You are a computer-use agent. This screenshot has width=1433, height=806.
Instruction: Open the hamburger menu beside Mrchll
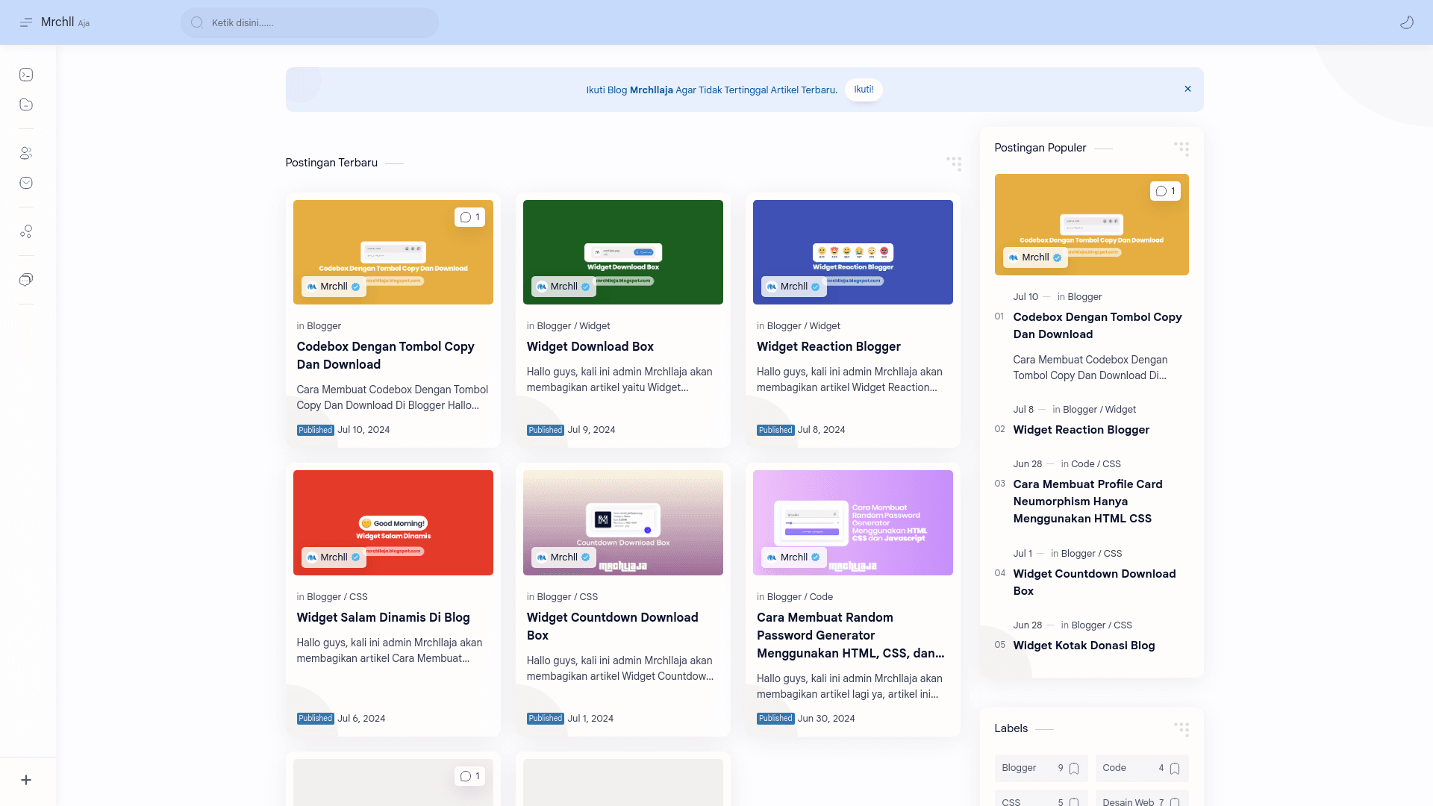26,22
